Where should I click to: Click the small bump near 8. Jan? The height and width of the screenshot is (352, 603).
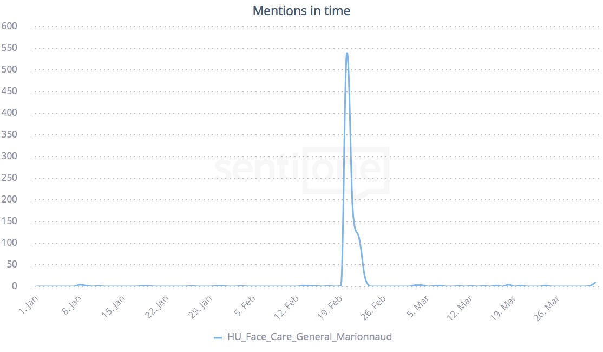point(80,284)
